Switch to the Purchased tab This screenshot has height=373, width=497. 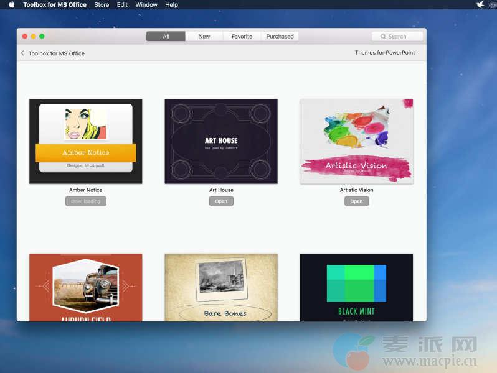[280, 37]
